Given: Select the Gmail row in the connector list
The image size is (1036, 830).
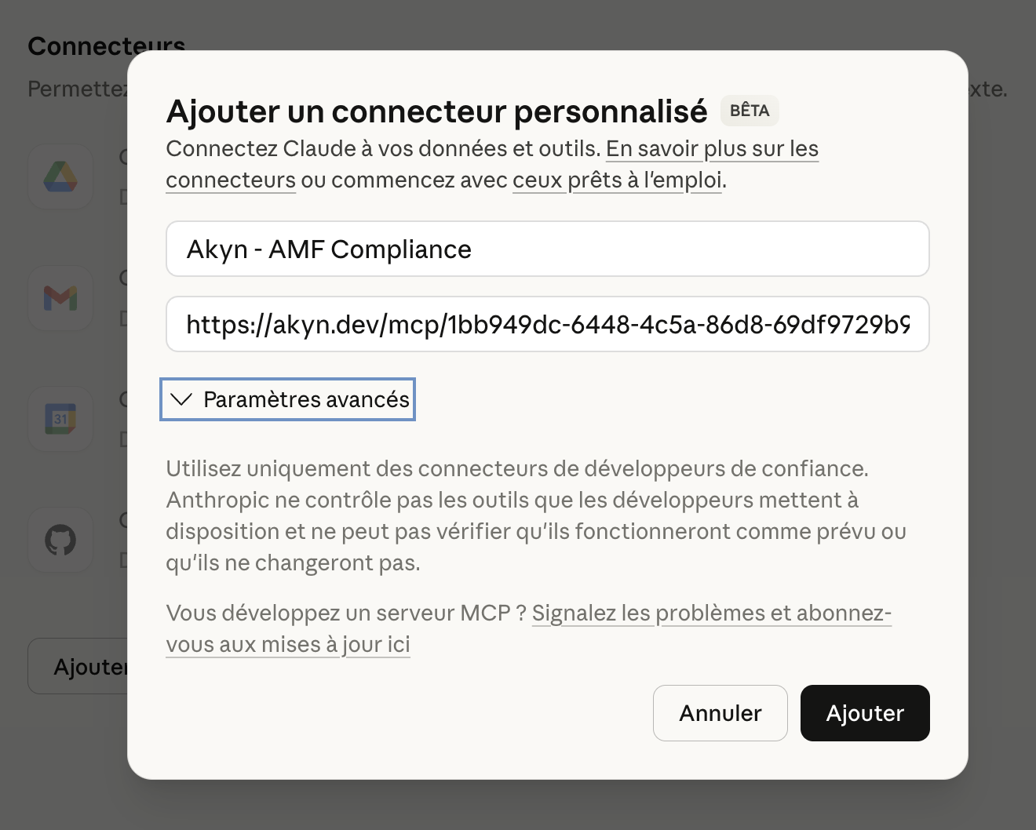Looking at the screenshot, I should click(78, 298).
